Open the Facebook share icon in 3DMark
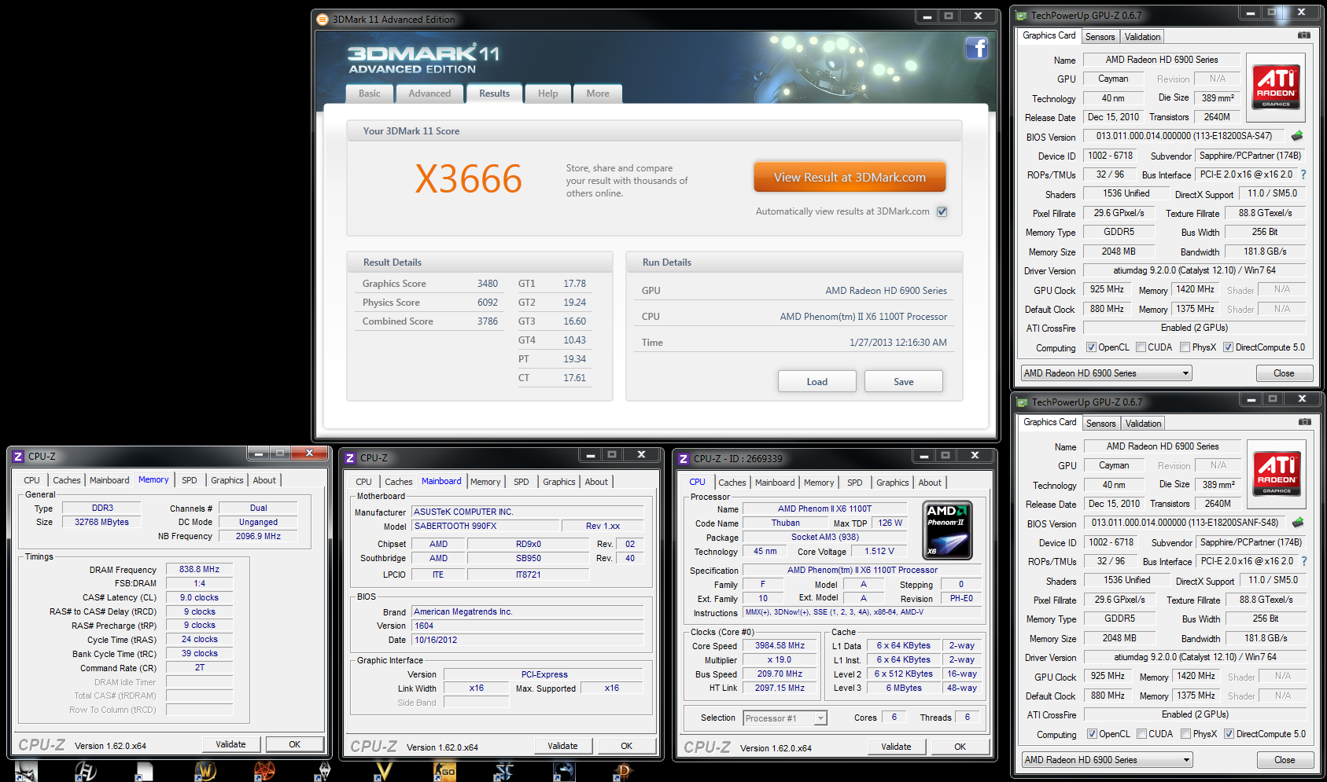This screenshot has width=1327, height=782. [976, 49]
